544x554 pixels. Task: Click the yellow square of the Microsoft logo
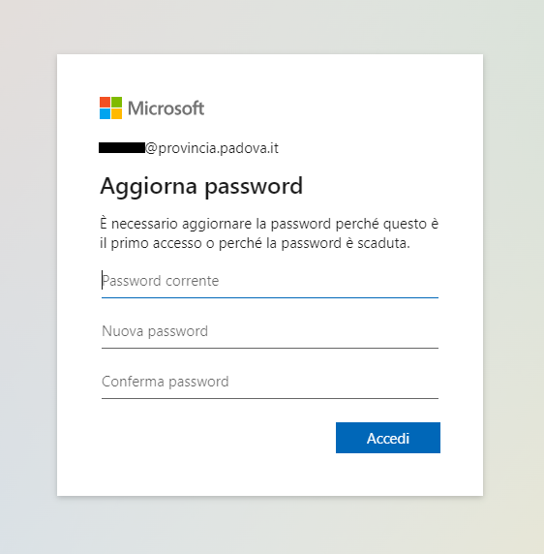tap(117, 113)
